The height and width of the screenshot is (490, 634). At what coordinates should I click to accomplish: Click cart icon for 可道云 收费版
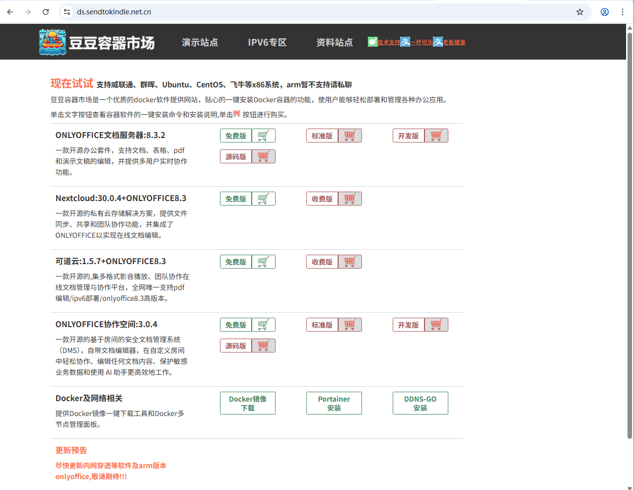coord(350,262)
